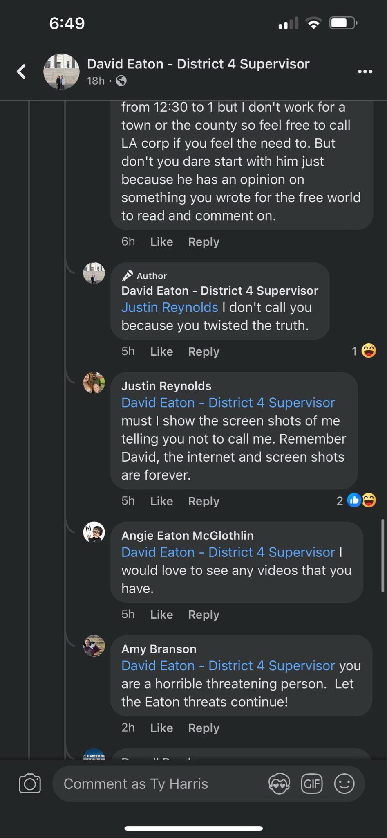Open Justin Reynolds' profile picture
Image resolution: width=387 pixels, height=838 pixels.
[94, 383]
